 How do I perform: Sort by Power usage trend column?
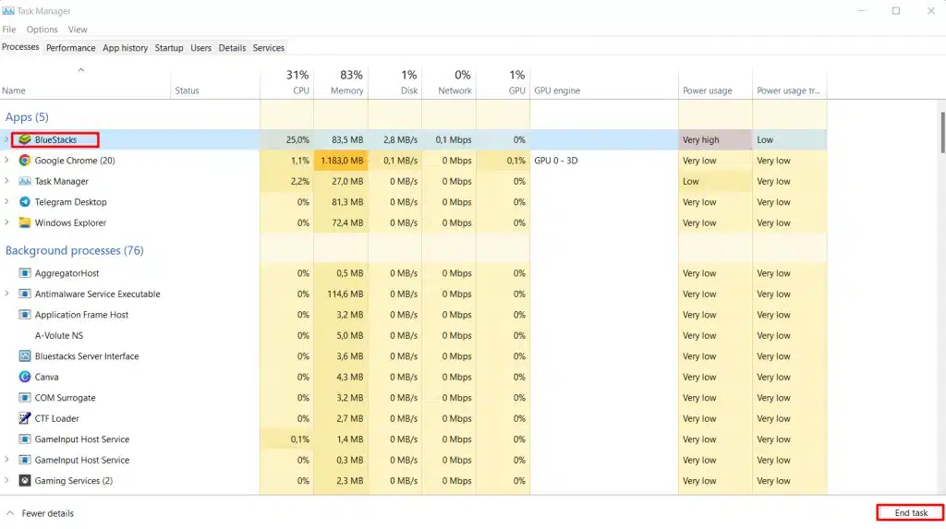point(790,82)
